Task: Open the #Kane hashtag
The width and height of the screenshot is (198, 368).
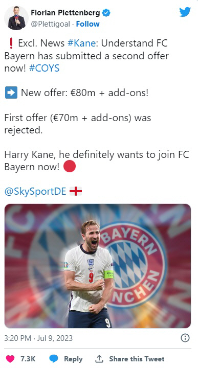Action: coord(81,43)
